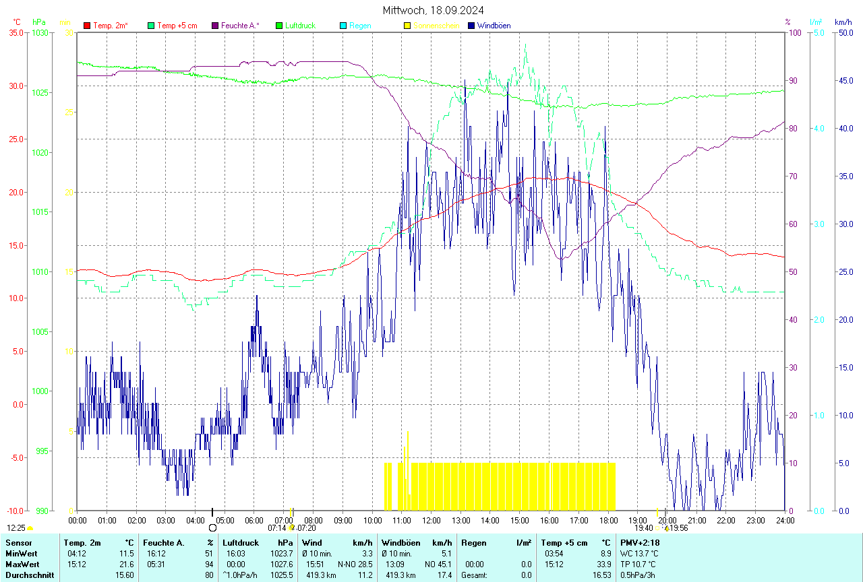The width and height of the screenshot is (863, 582).
Task: Click the 'Durchschnitt' row label
Action: point(30,575)
